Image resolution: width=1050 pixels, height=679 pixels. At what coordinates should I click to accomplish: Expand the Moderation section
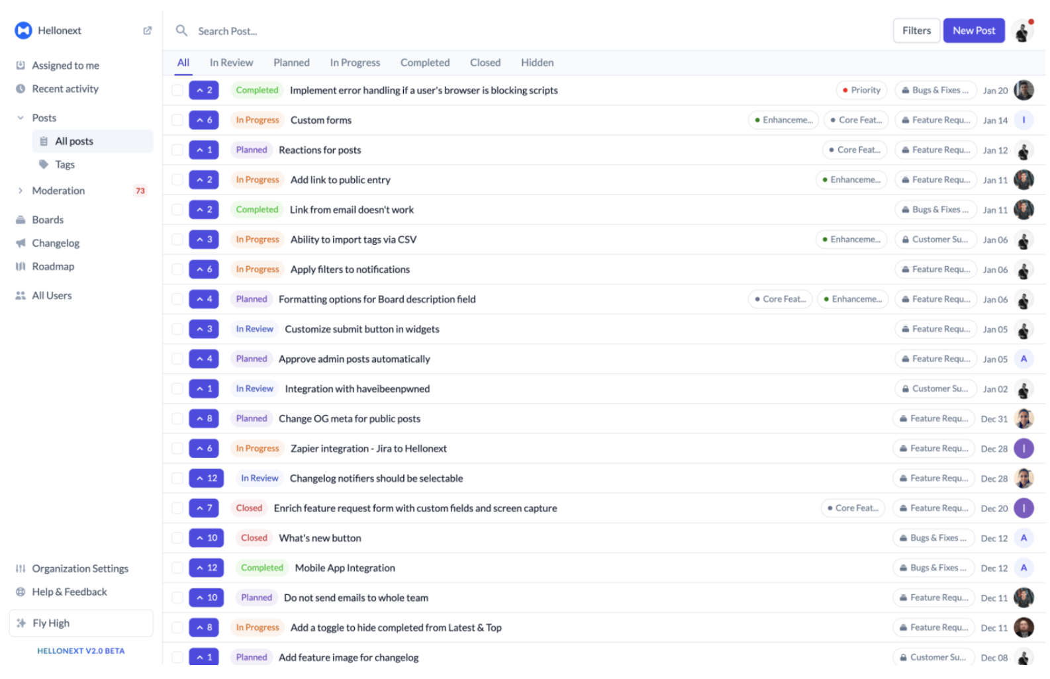pos(21,191)
